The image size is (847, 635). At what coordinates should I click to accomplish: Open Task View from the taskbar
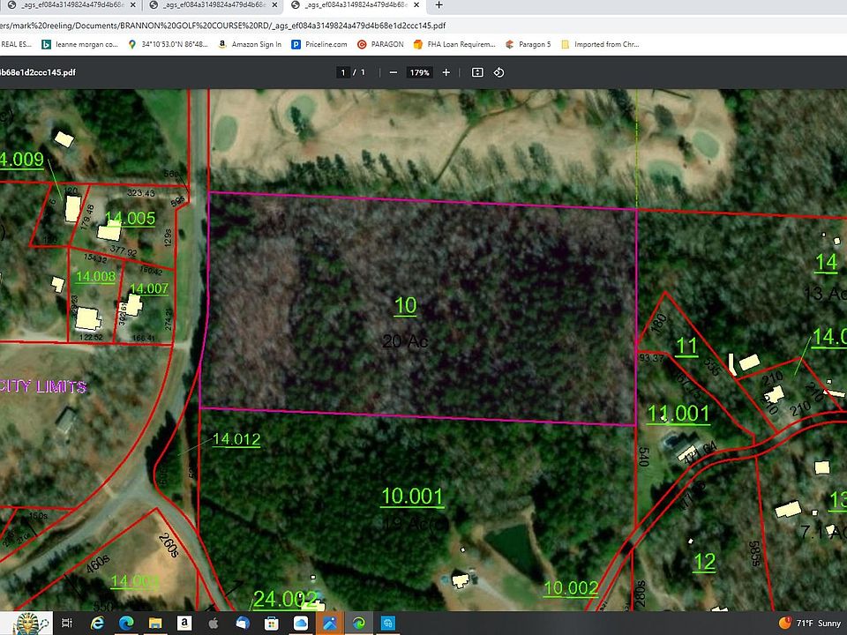[67, 624]
